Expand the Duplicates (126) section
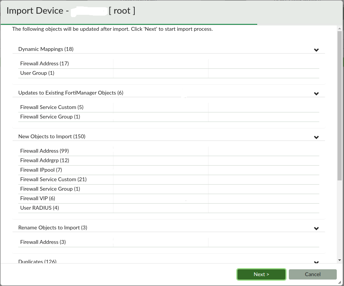 [x=316, y=262]
